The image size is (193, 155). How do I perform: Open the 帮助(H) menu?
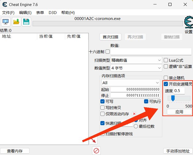68,13
